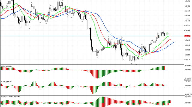Click the green up-arrow buy signal
This screenshot has width=192, height=107.
coord(167,33)
